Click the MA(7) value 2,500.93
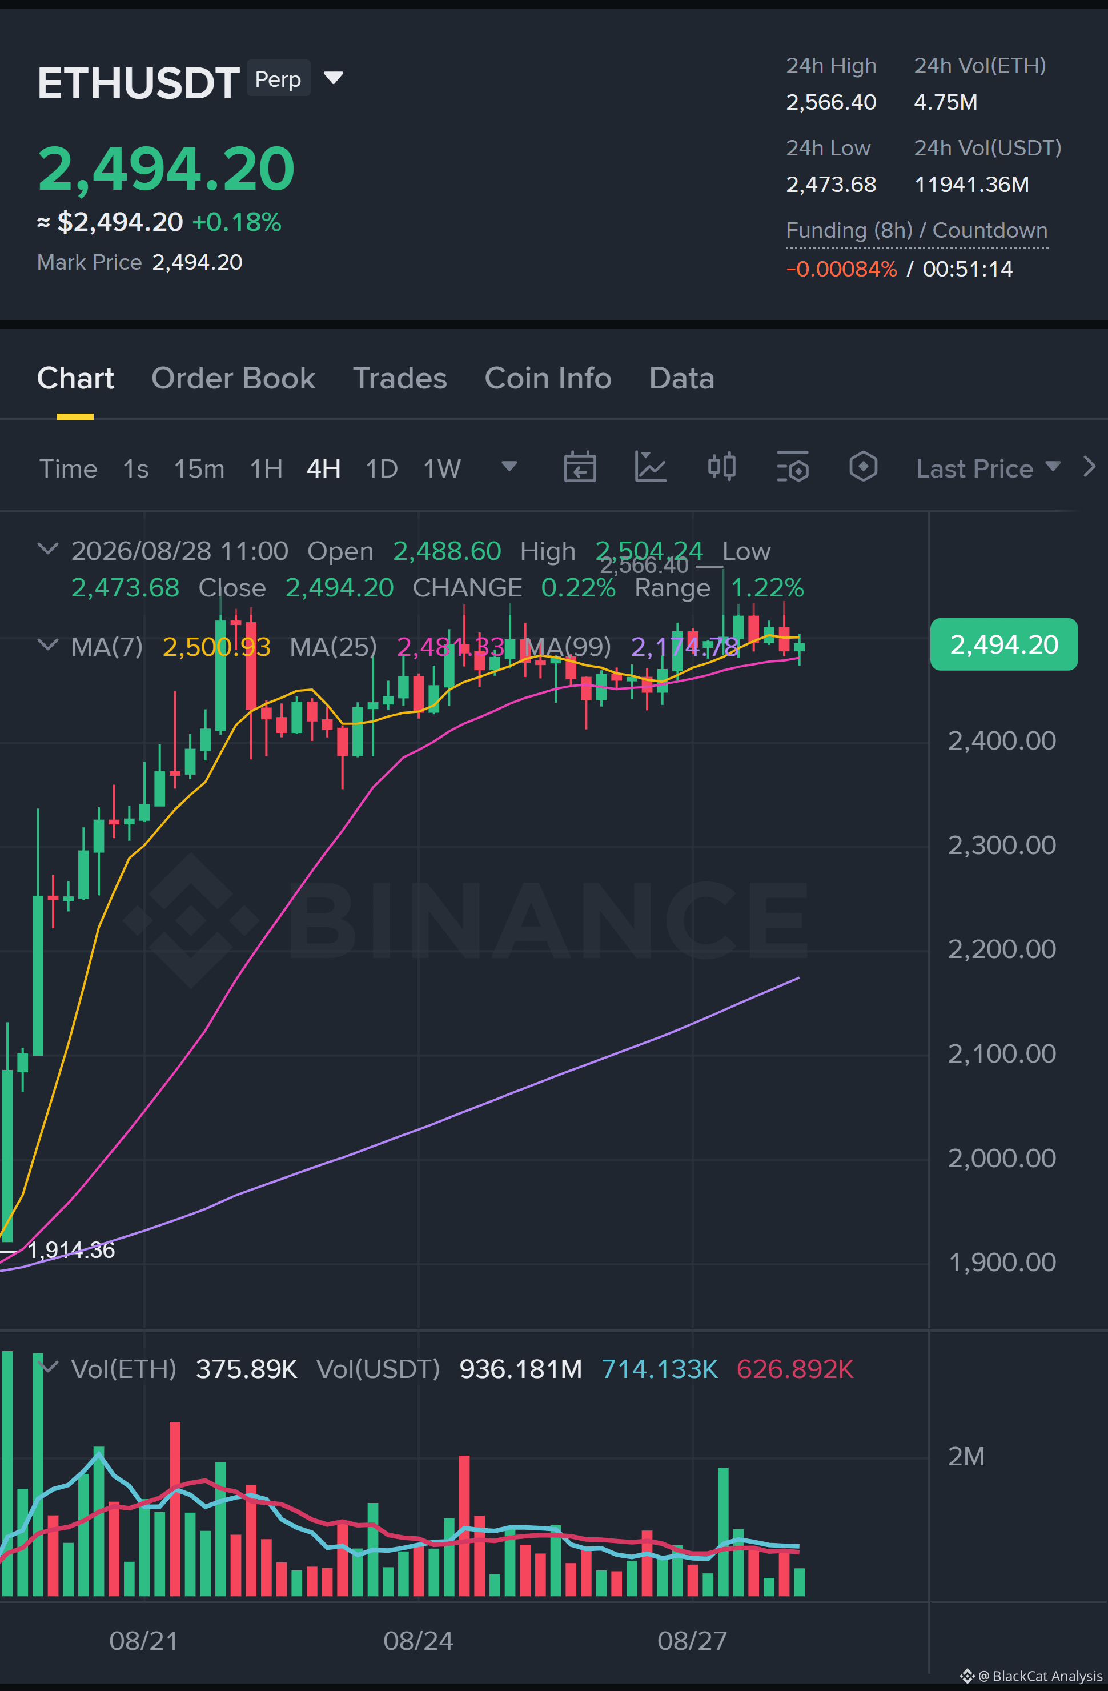The image size is (1108, 1691). coord(216,646)
